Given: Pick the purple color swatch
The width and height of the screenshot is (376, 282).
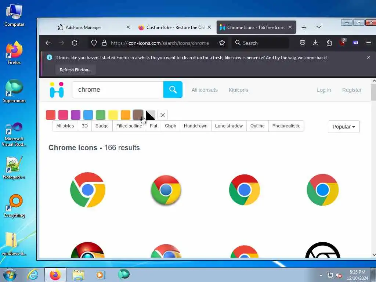Looking at the screenshot, I should tap(76, 115).
